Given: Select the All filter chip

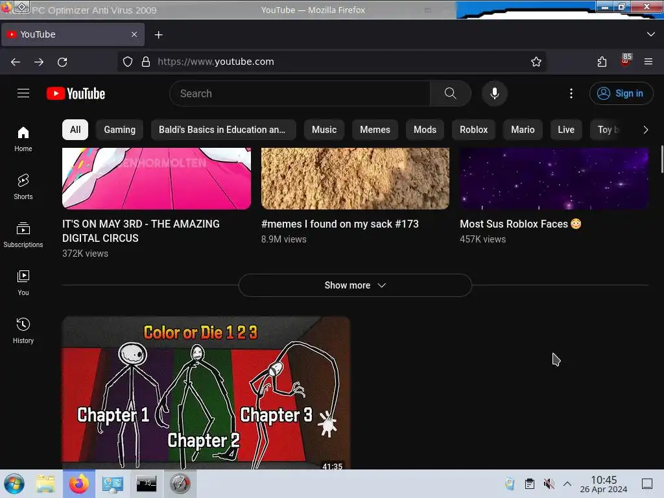Looking at the screenshot, I should [75, 130].
